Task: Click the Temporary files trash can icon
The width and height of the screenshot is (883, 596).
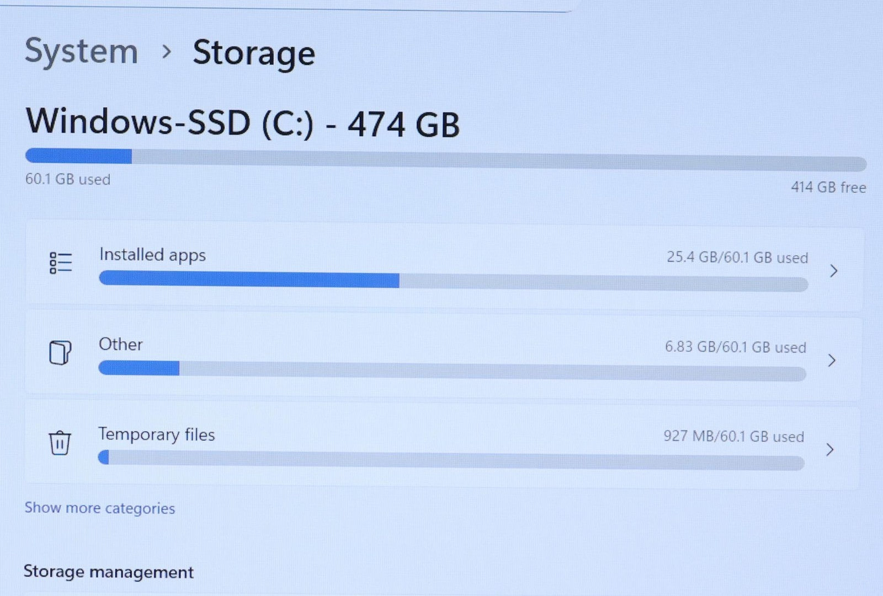Action: pyautogui.click(x=60, y=442)
